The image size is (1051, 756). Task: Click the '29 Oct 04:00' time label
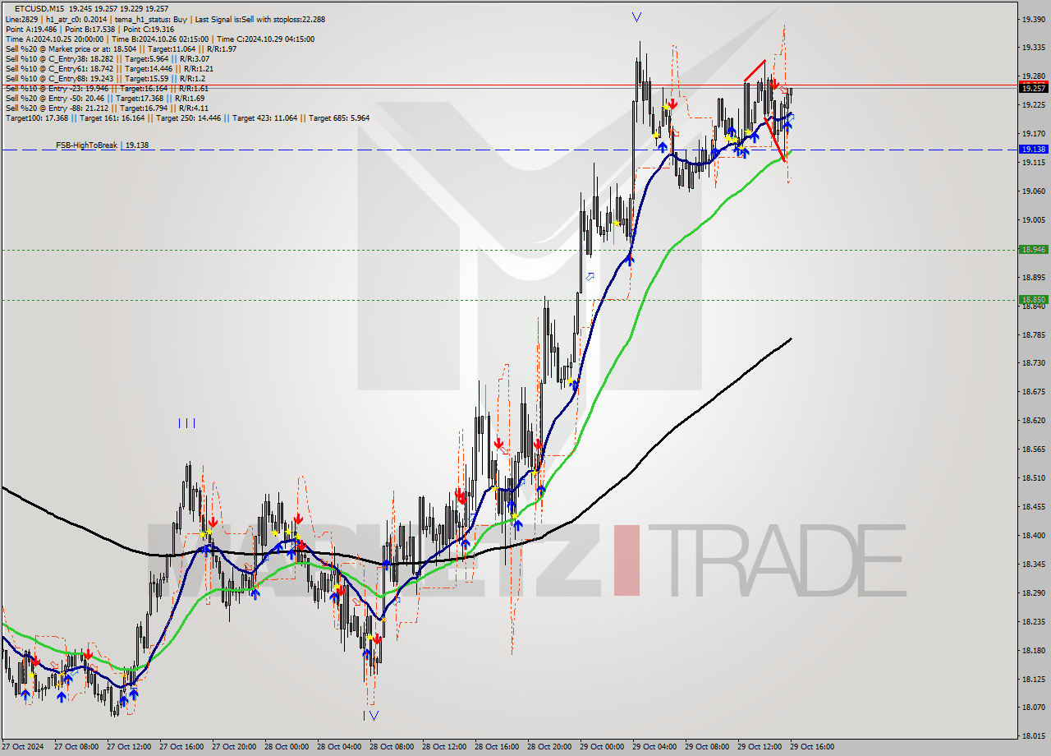[x=654, y=747]
